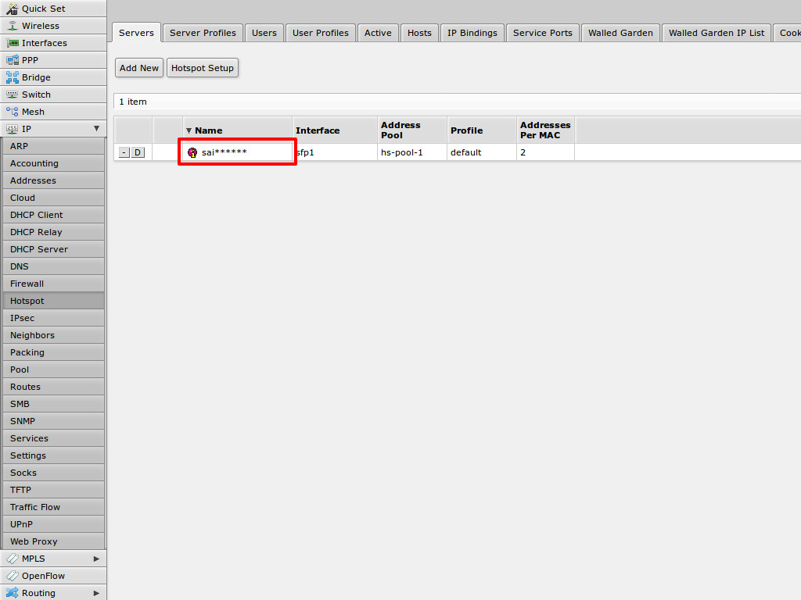The width and height of the screenshot is (801, 600).
Task: Click the Mesh icon in sidebar
Action: (x=12, y=112)
